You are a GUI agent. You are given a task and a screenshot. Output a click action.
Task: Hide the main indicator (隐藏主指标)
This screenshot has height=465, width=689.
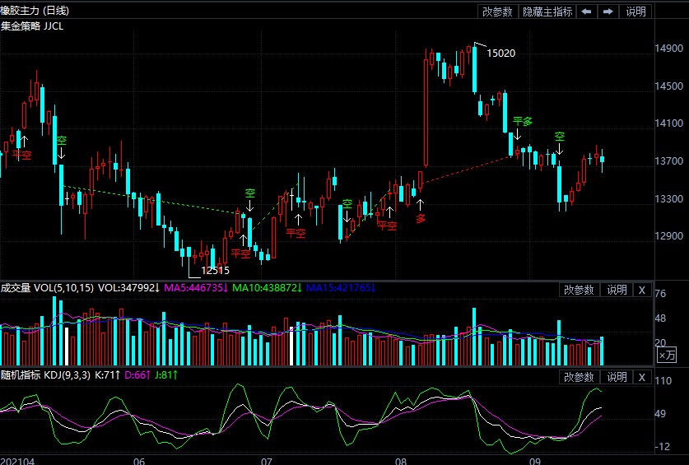tap(546, 12)
